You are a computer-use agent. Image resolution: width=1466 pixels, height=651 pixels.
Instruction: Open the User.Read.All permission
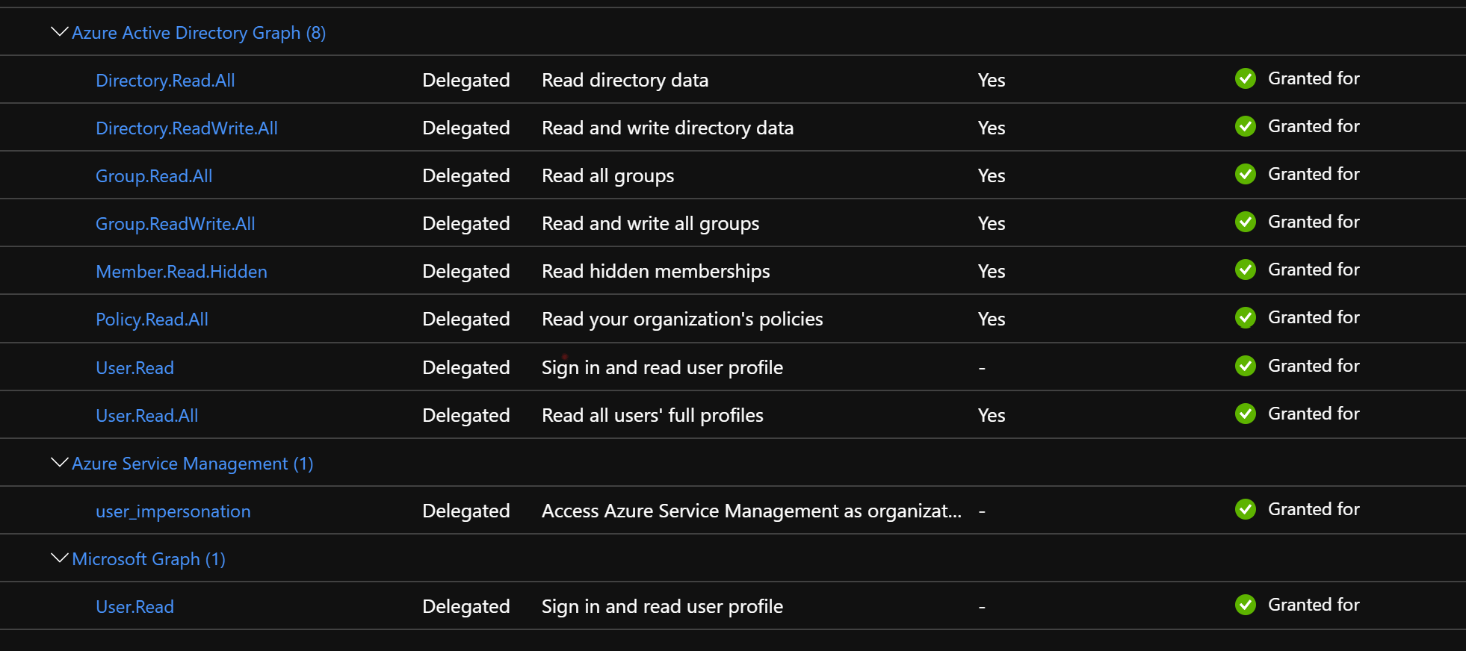point(146,415)
